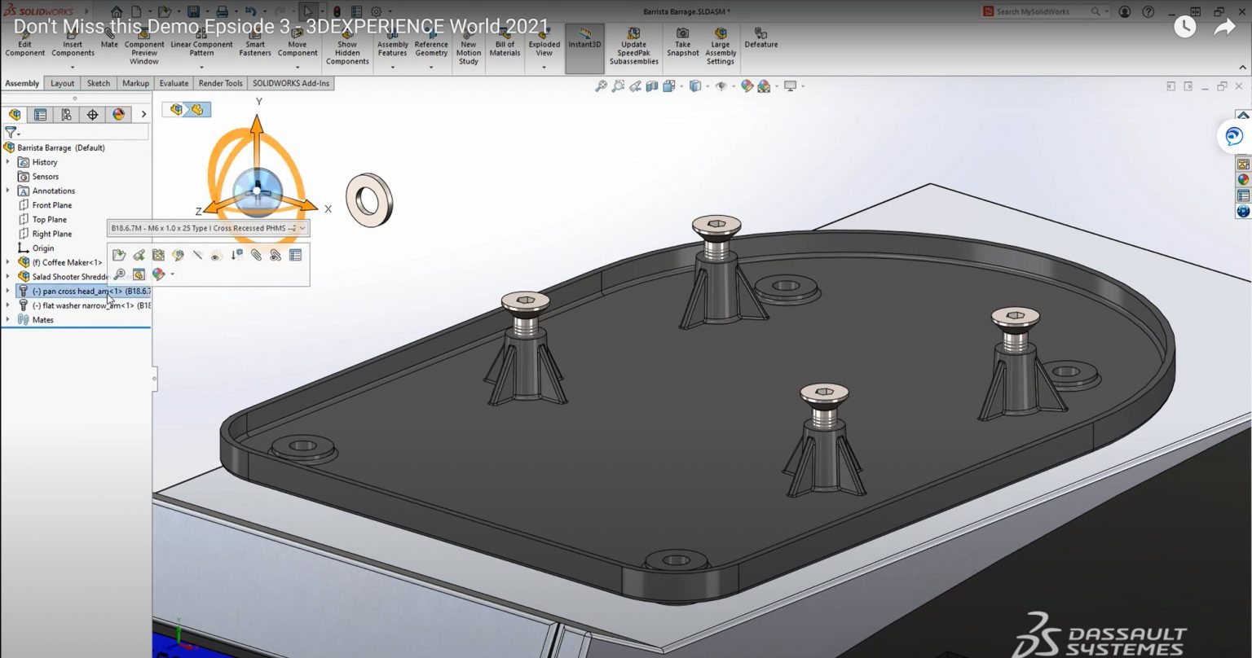Expand the Mates folder node
1252x658 pixels.
[8, 319]
